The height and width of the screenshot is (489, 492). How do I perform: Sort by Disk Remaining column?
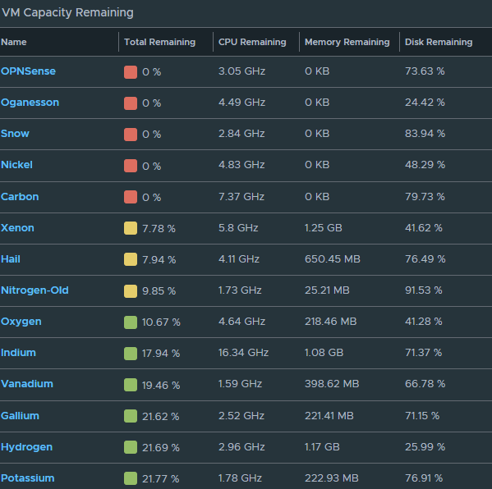point(439,42)
